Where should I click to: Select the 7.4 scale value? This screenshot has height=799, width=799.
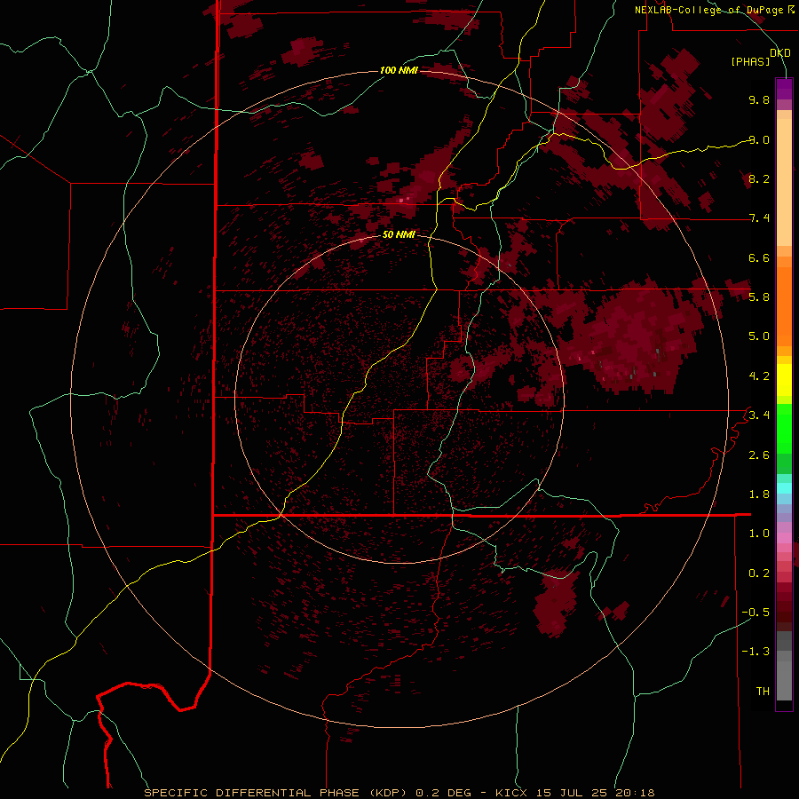pyautogui.click(x=759, y=218)
